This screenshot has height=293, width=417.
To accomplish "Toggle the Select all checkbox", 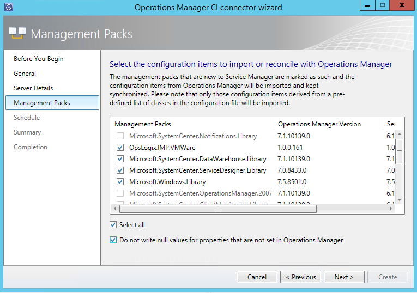I will point(113,225).
